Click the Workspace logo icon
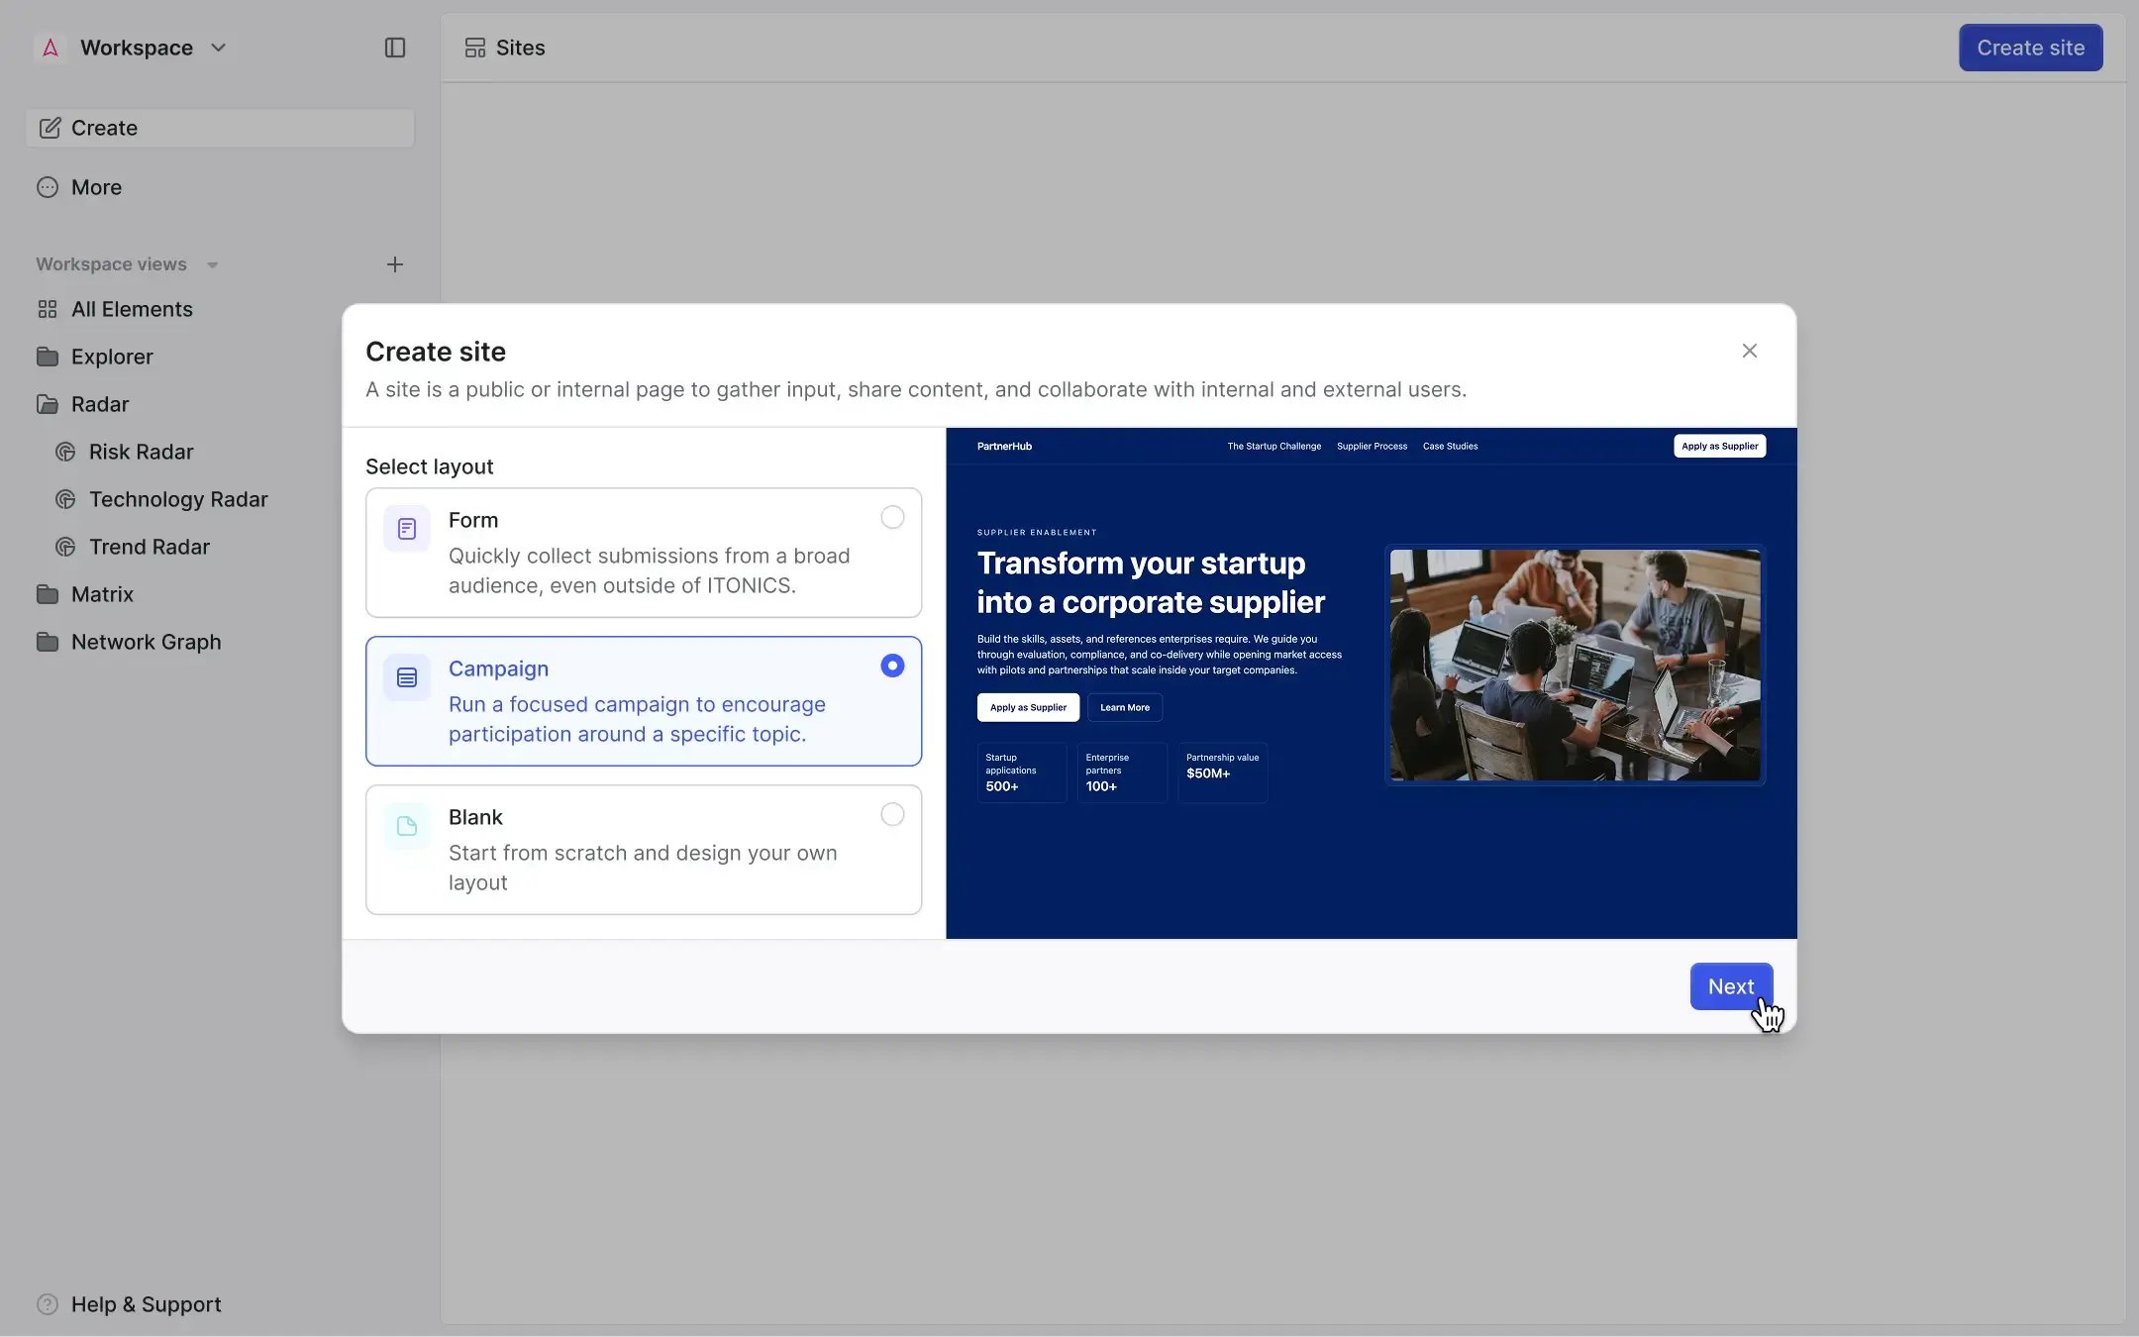The height and width of the screenshot is (1337, 2139). (49, 47)
